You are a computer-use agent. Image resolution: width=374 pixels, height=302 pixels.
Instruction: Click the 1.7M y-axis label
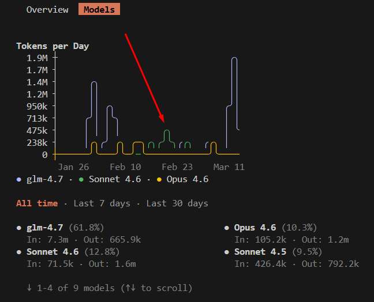click(x=37, y=70)
